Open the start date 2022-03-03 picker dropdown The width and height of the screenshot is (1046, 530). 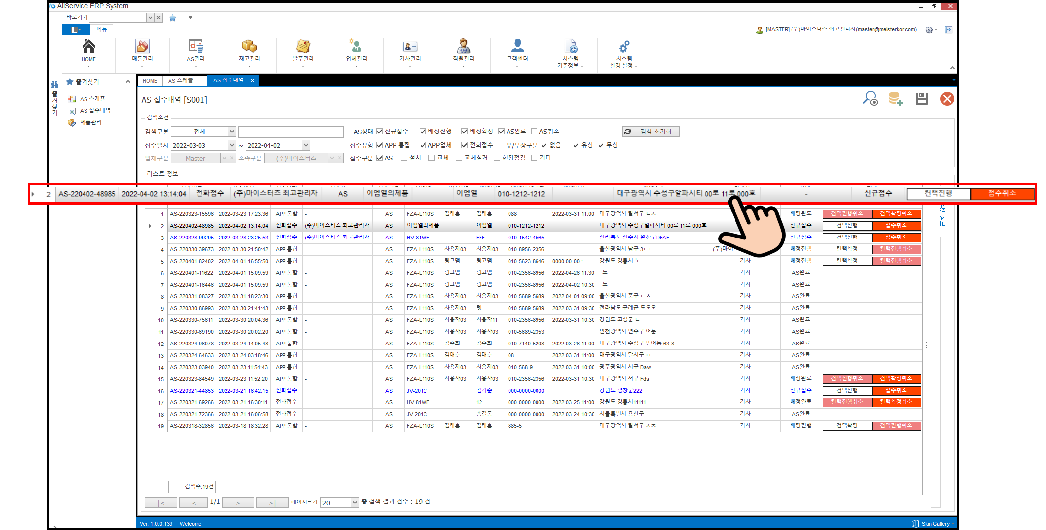coord(231,145)
